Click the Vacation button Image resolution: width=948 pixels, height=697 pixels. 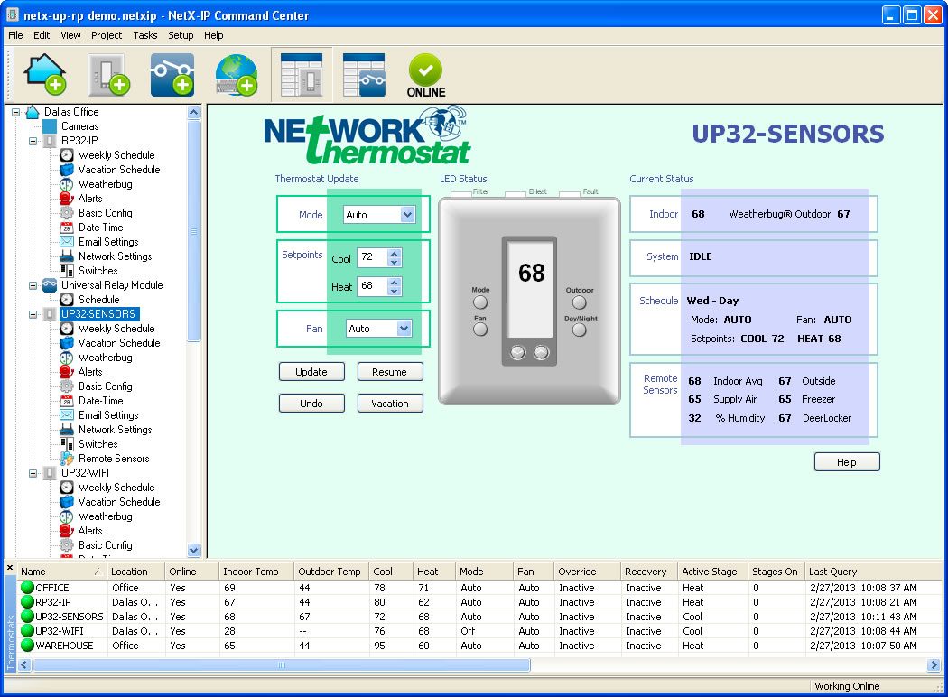(389, 404)
